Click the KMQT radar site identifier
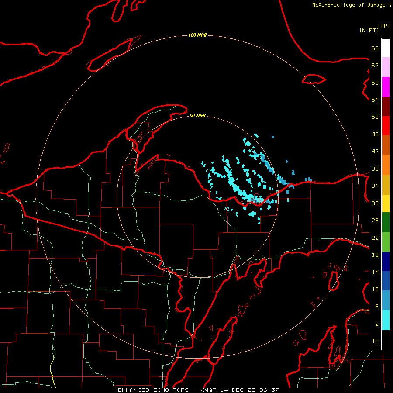Viewport: 393px width, 393px height. tap(209, 390)
